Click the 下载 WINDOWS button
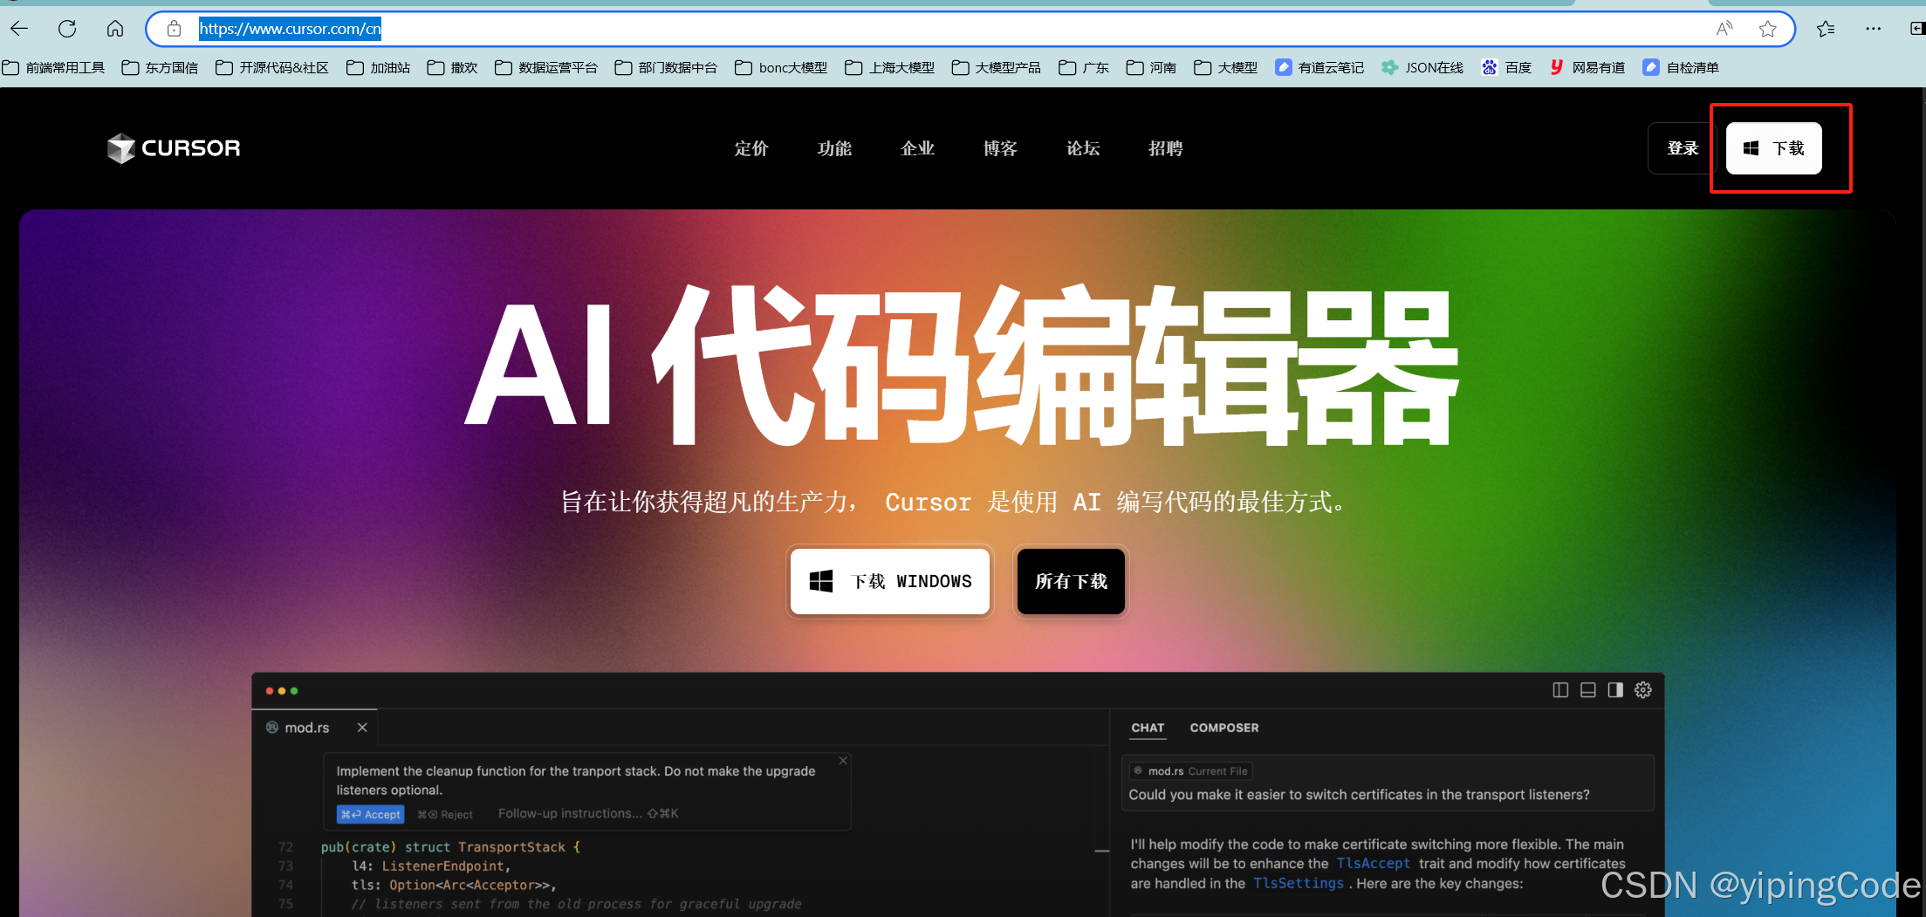 [x=890, y=581]
